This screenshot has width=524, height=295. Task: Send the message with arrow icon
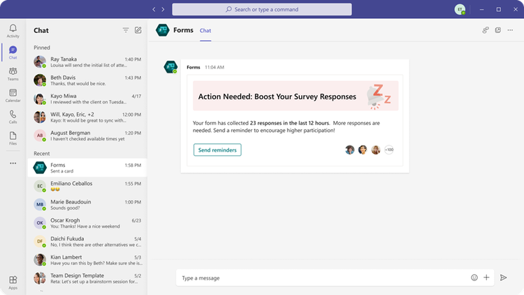coord(503,278)
